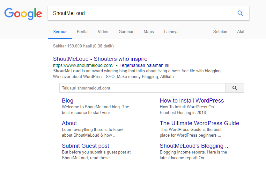Open ShoutMeLoud - Shouters who inspire result
Image resolution: width=266 pixels, height=172 pixels.
[x=100, y=59]
